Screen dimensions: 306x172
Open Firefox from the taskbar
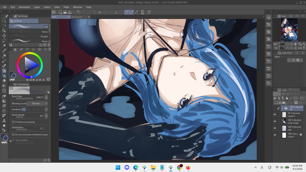(x=188, y=167)
